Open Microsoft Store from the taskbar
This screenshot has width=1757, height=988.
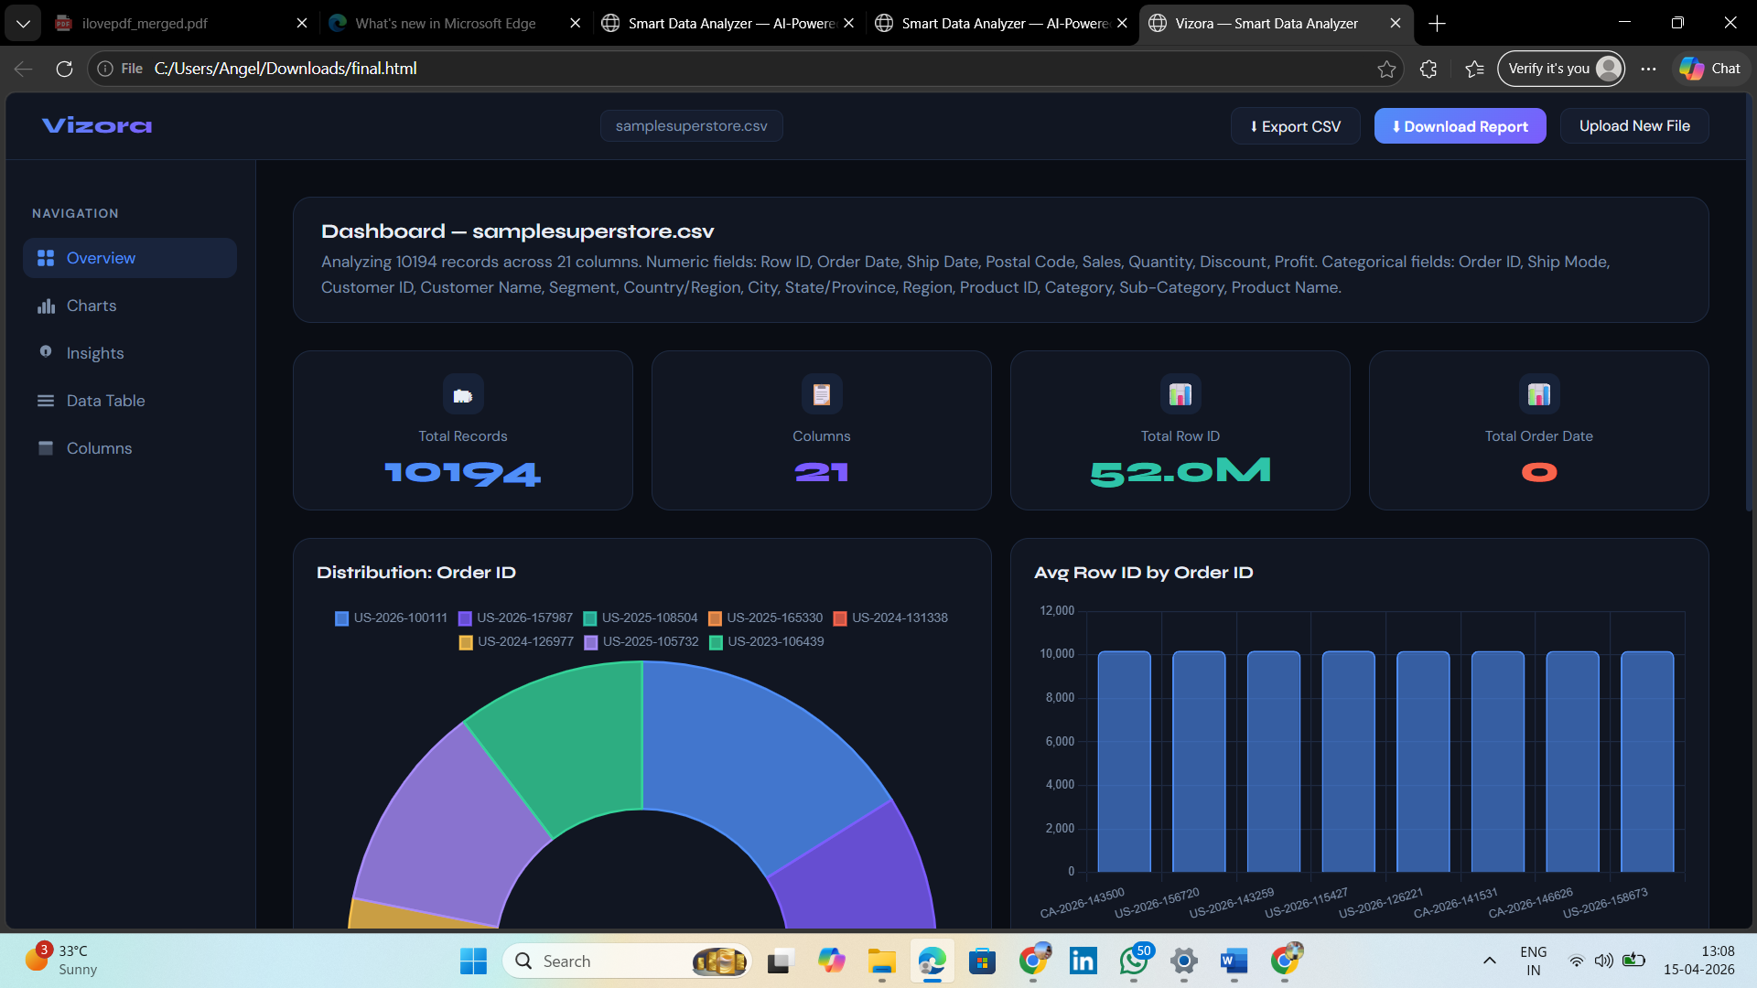982,961
